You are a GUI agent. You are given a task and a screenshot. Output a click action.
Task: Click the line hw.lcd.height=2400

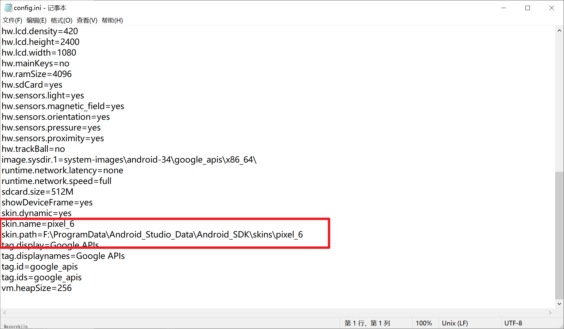click(40, 42)
